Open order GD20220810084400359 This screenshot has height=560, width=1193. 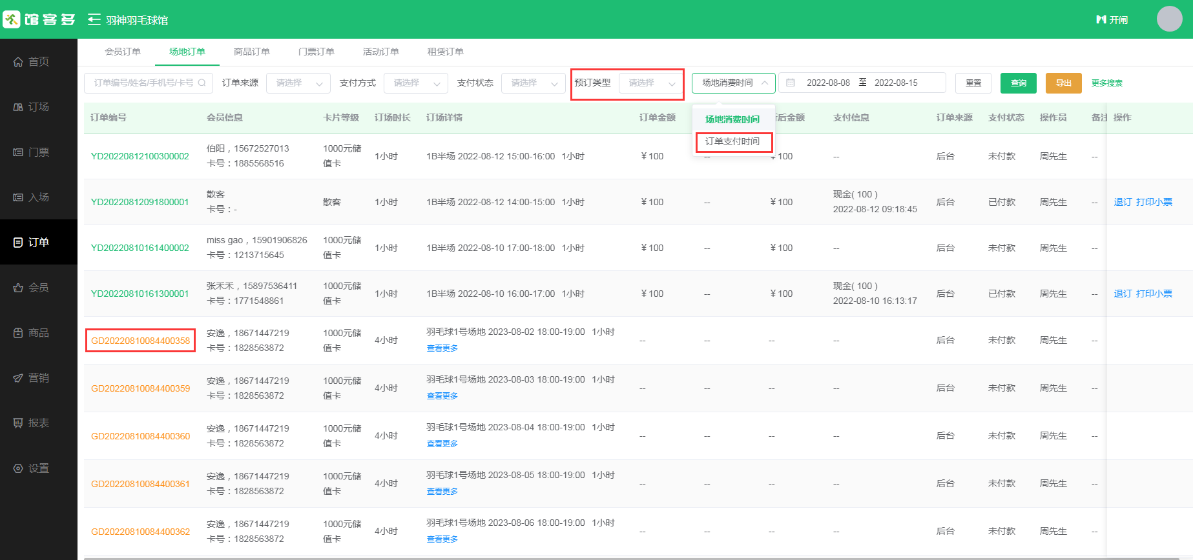click(140, 388)
